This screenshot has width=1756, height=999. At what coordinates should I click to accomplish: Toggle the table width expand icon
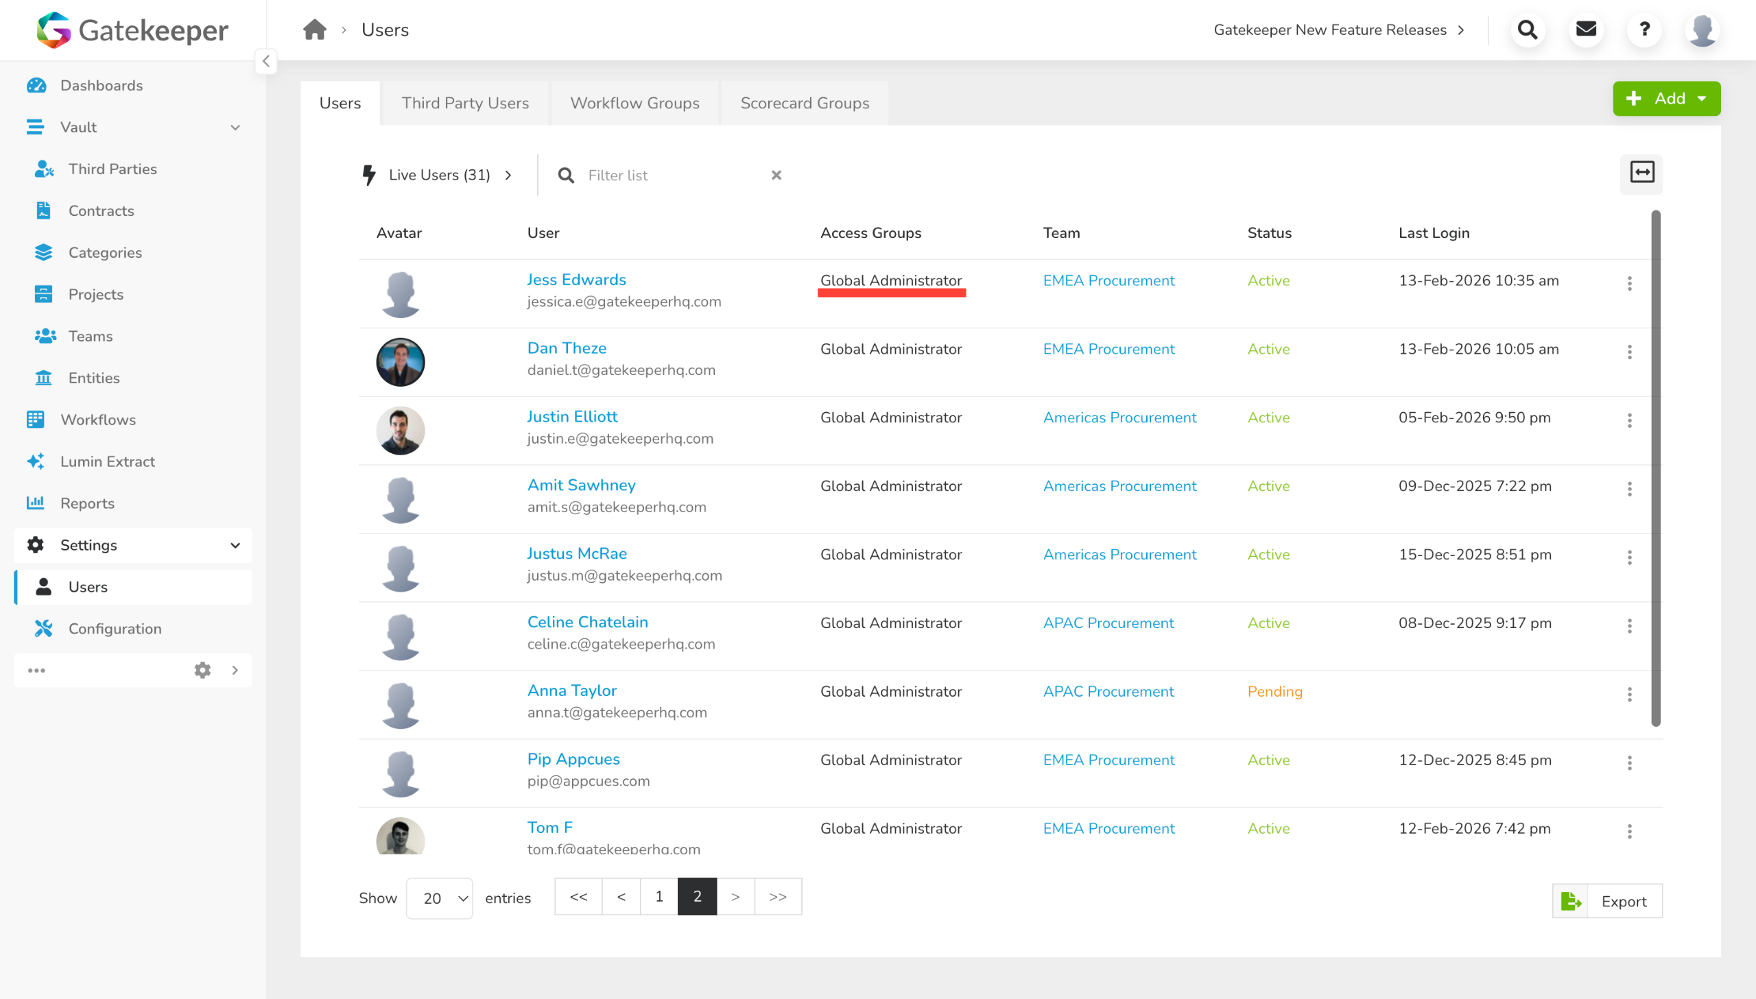pos(1641,173)
